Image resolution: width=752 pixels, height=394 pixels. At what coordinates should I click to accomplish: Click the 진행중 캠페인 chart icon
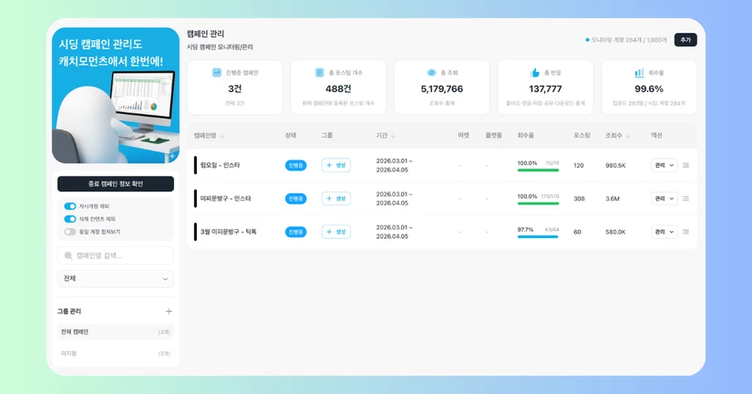pos(217,72)
